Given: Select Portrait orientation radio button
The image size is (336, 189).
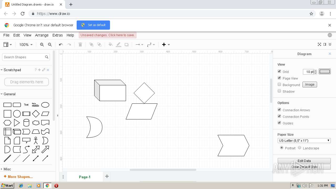Looking at the screenshot, I should 282,148.
